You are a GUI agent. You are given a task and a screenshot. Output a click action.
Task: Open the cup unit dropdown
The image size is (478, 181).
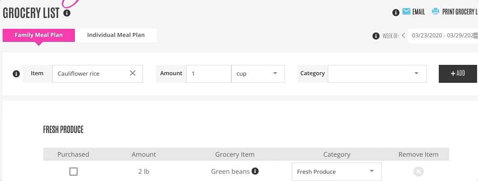point(258,74)
